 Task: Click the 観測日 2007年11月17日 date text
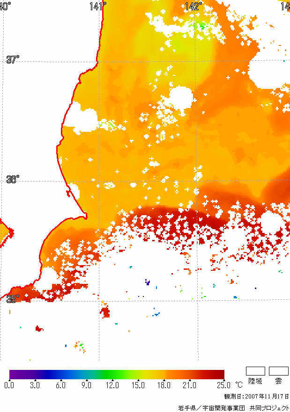tap(257, 396)
